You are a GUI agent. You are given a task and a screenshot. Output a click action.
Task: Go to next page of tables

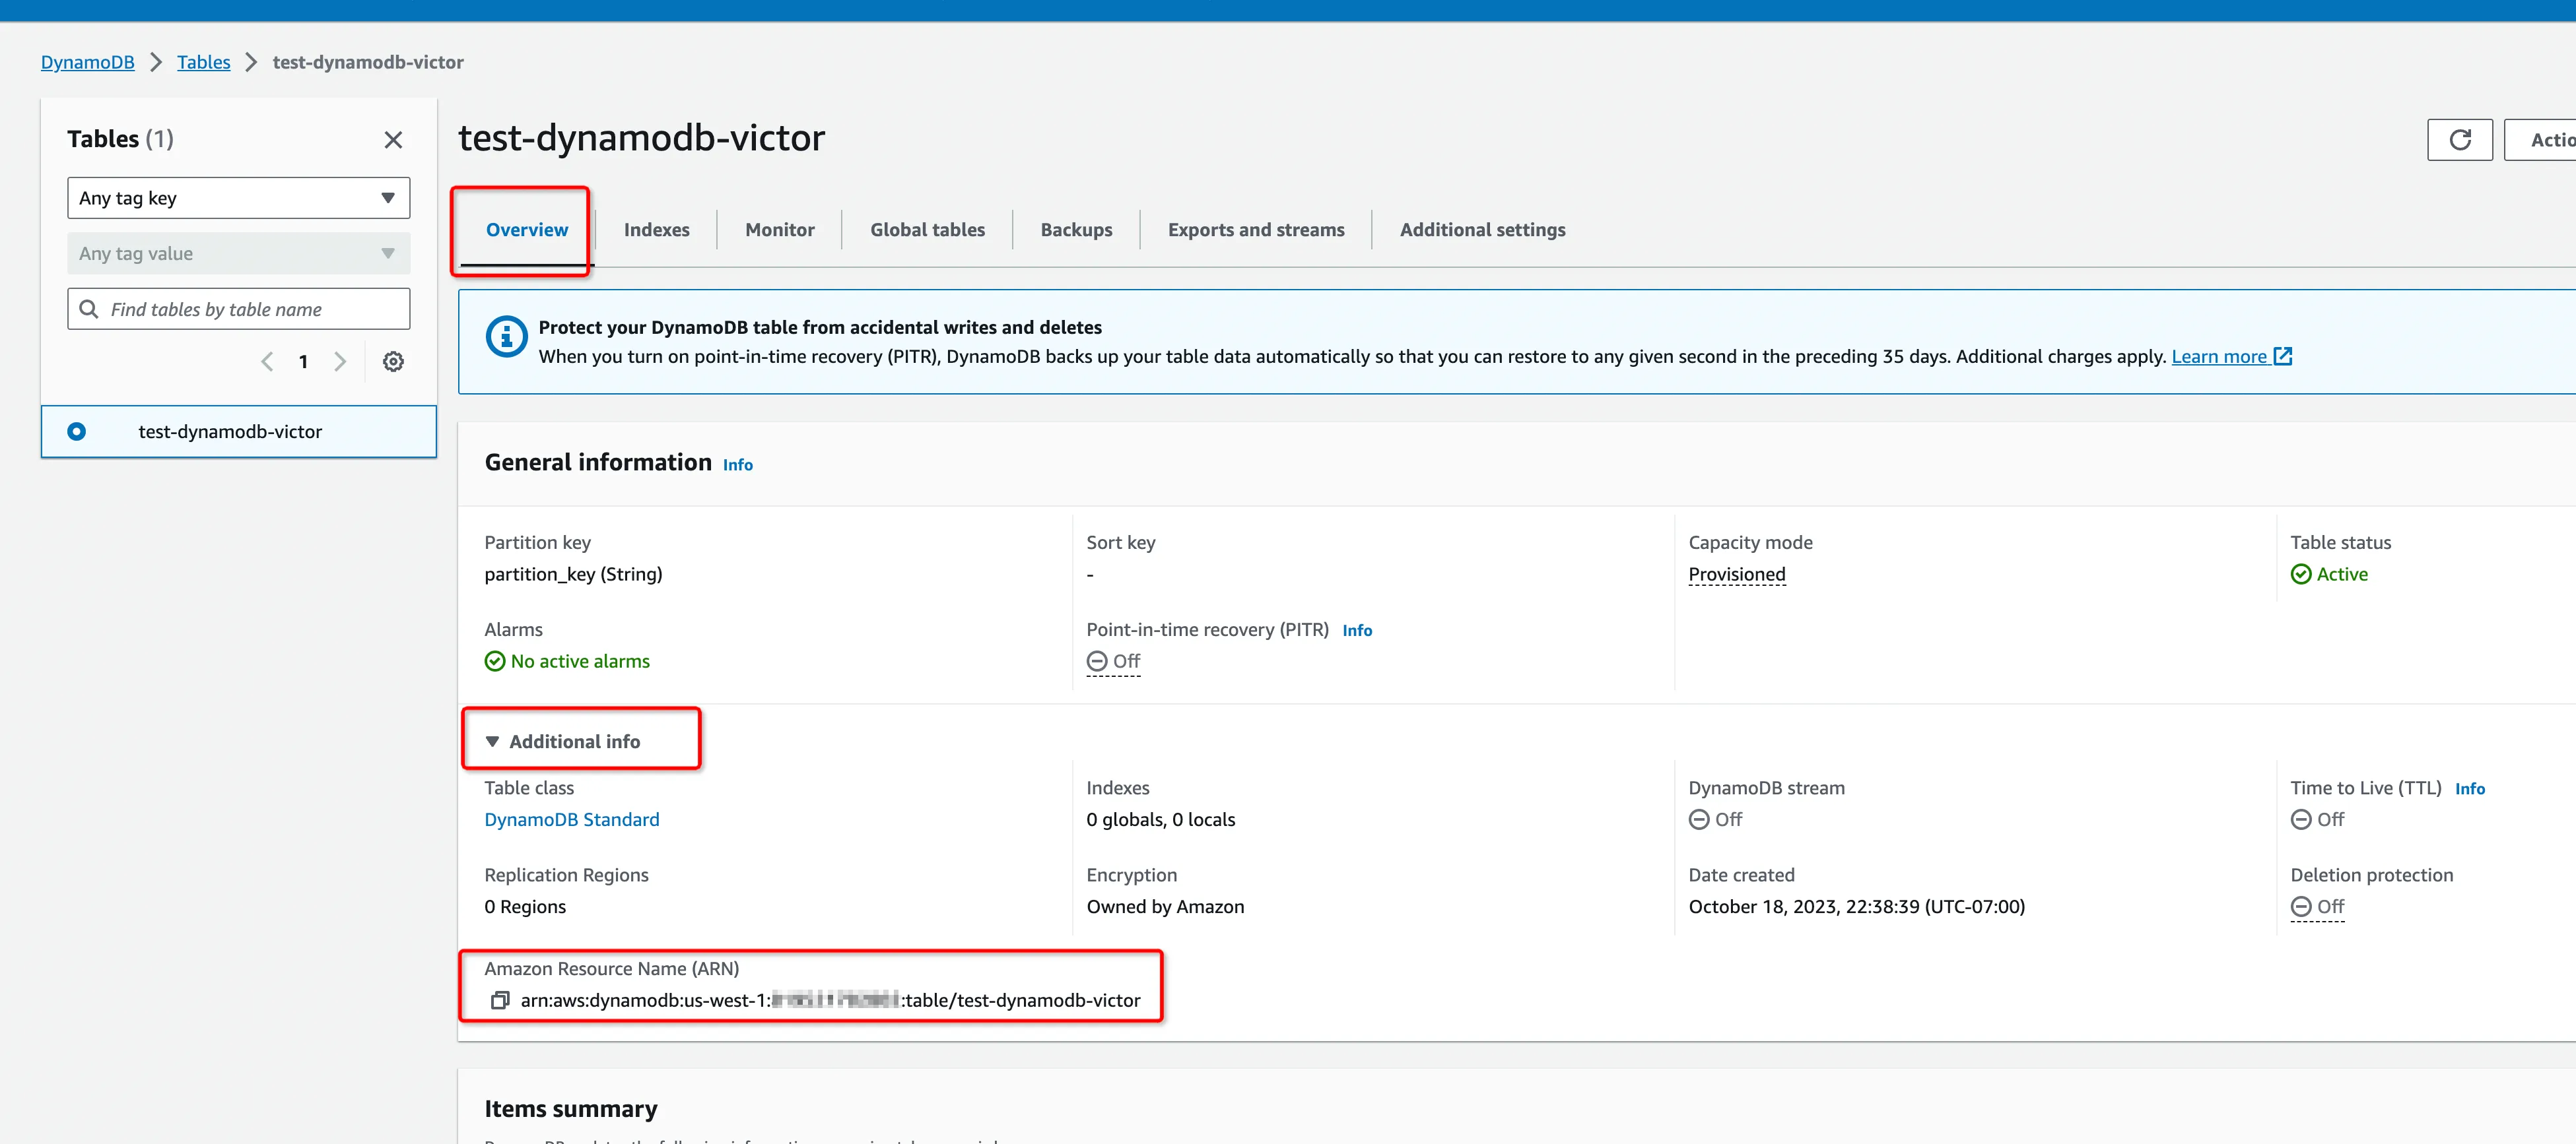tap(340, 362)
